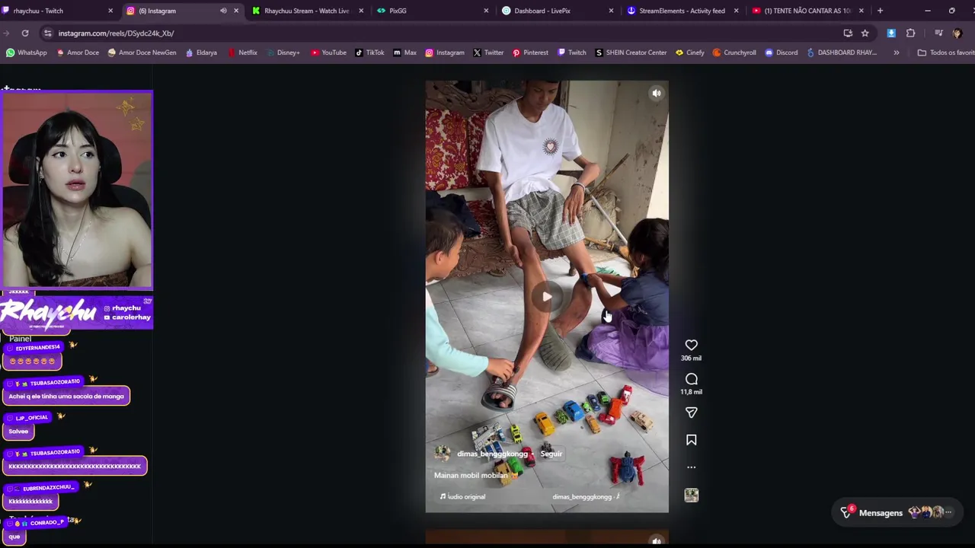Open the Max bookmark
Image resolution: width=975 pixels, height=548 pixels.
pos(404,53)
